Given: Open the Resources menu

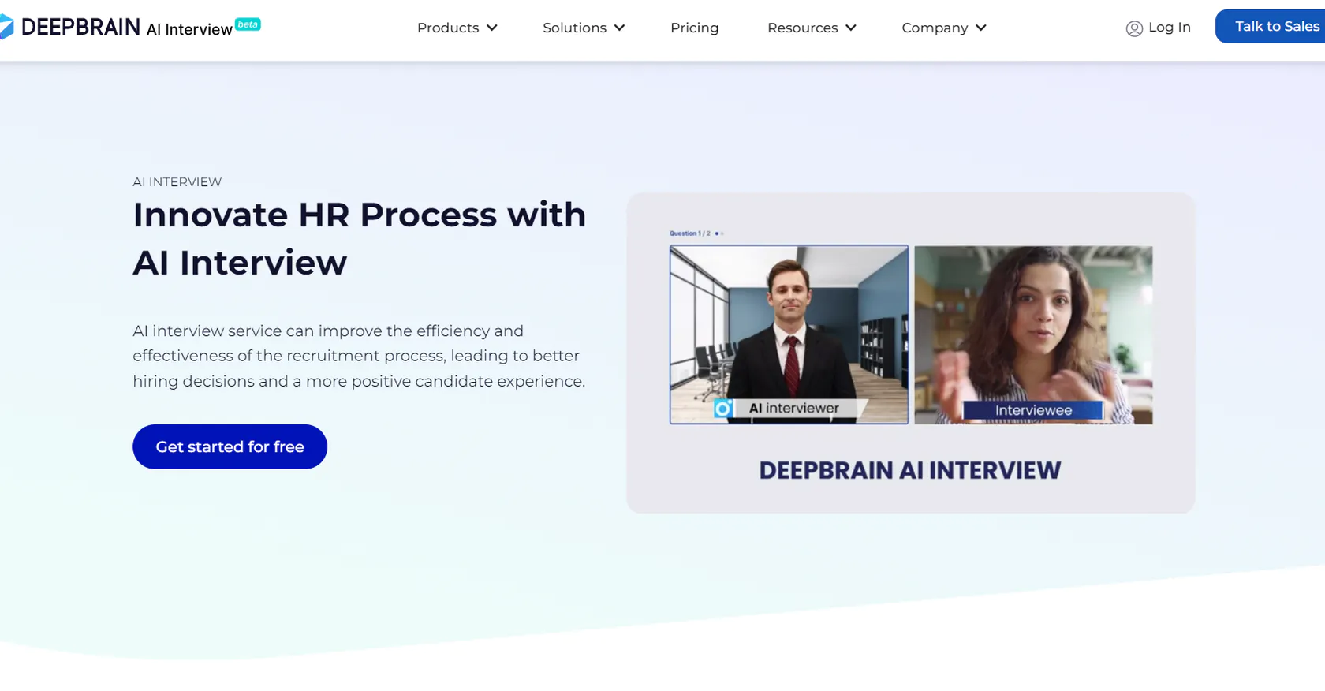Looking at the screenshot, I should point(812,28).
